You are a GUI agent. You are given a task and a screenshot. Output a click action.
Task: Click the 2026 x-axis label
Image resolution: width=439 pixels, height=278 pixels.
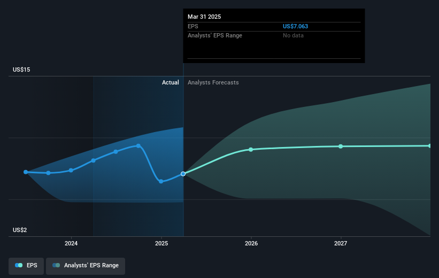point(251,243)
